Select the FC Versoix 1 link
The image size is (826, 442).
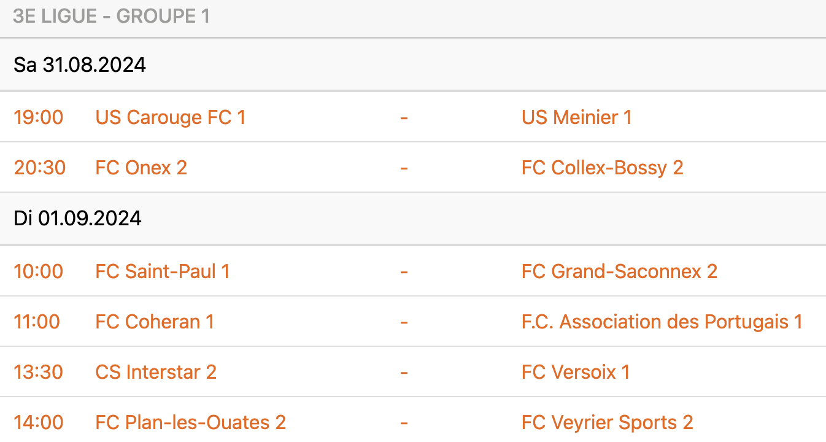(575, 372)
